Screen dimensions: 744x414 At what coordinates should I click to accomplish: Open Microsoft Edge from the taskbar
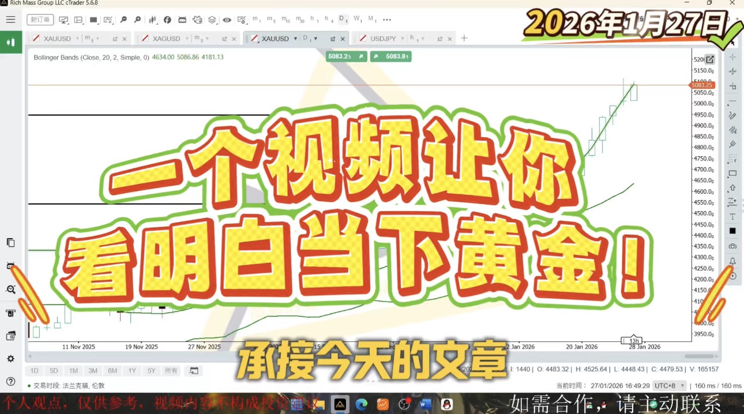click(362, 404)
